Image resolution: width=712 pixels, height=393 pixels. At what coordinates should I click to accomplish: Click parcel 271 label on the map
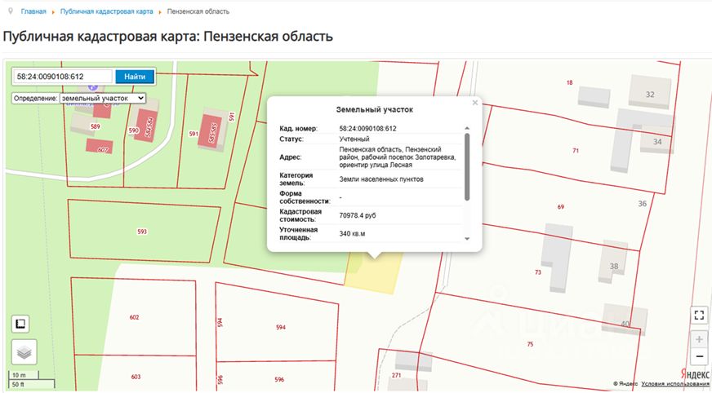[396, 375]
